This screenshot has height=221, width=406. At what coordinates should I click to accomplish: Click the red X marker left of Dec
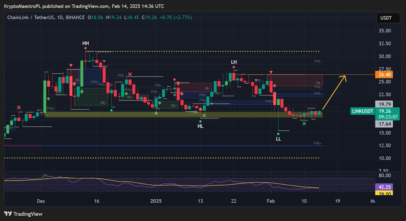(x=19, y=108)
